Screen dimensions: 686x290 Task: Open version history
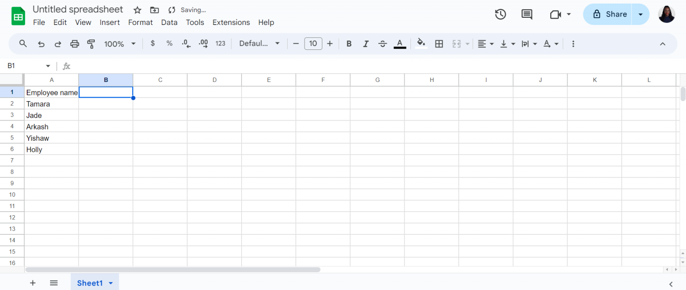500,14
